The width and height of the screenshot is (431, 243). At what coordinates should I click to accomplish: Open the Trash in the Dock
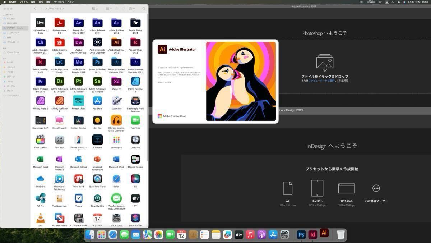point(341,235)
